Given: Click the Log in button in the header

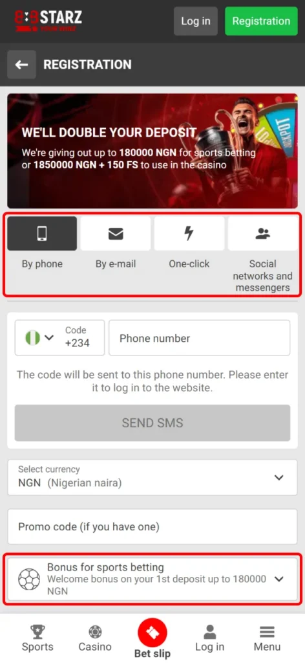Looking at the screenshot, I should 196,21.
